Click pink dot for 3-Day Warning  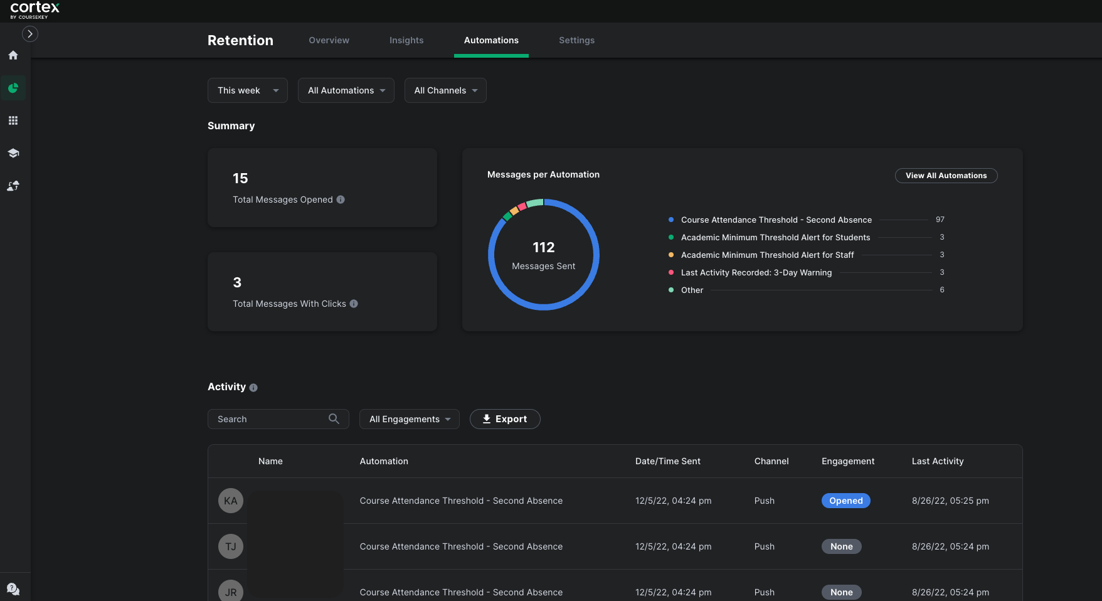coord(671,272)
